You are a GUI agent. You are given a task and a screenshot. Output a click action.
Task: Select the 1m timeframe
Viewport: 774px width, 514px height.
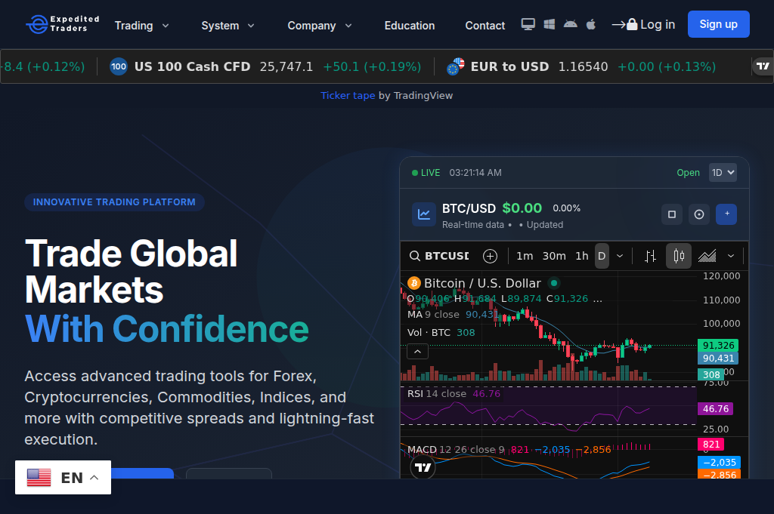pyautogui.click(x=525, y=256)
